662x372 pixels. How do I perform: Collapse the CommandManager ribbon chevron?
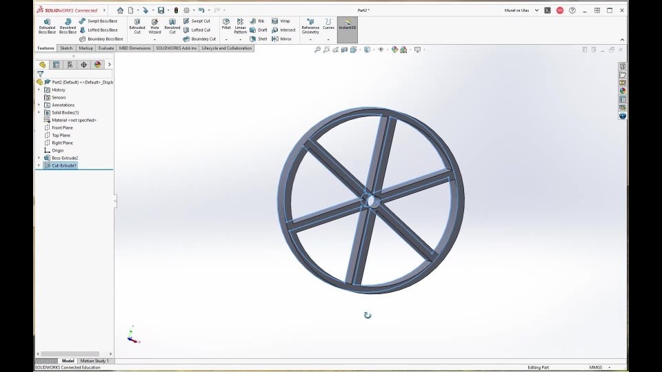point(622,40)
